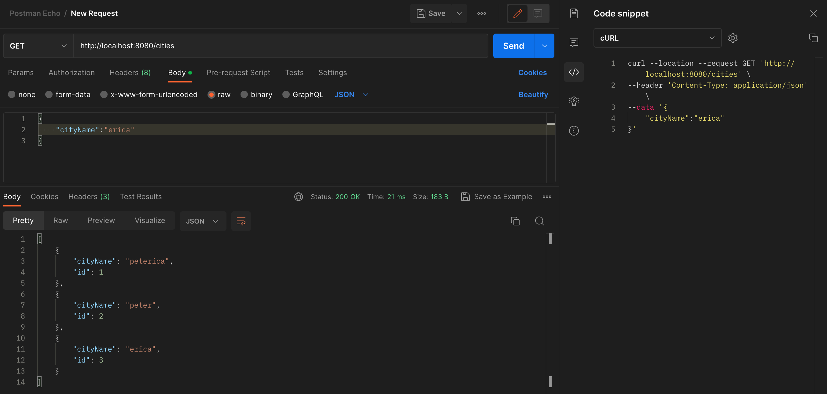Screen dimensions: 827x394
Task: Copy the cURL code snippet
Action: [813, 38]
